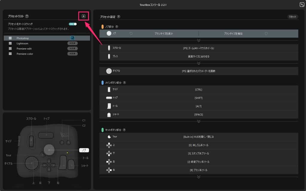Click help icon next to プリセット設定
The width and height of the screenshot is (306, 191).
119,17
